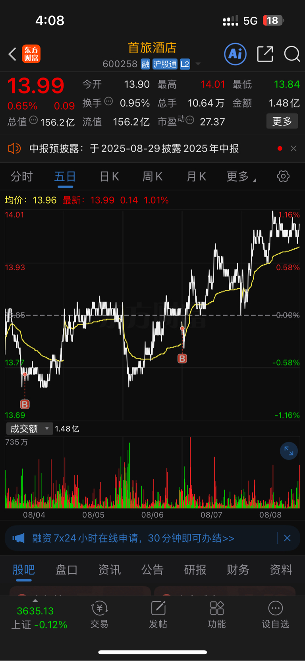Go back with the left arrow

pyautogui.click(x=12, y=54)
